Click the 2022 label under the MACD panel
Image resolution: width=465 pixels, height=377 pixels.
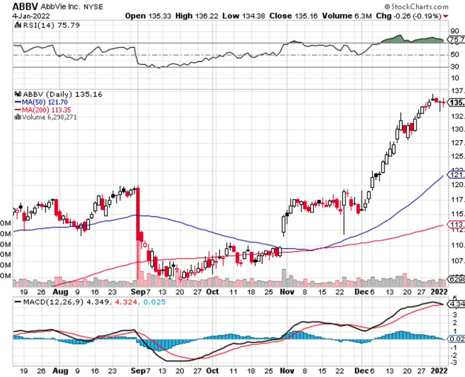pos(439,371)
